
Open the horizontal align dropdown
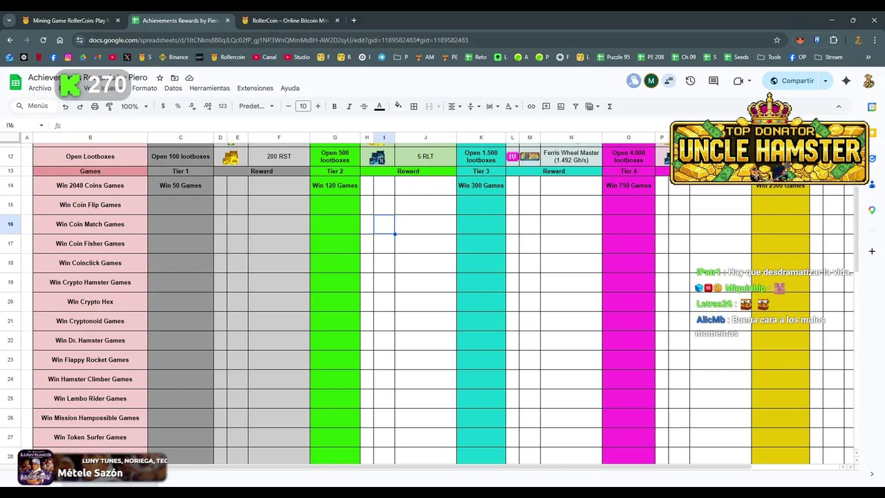(454, 107)
